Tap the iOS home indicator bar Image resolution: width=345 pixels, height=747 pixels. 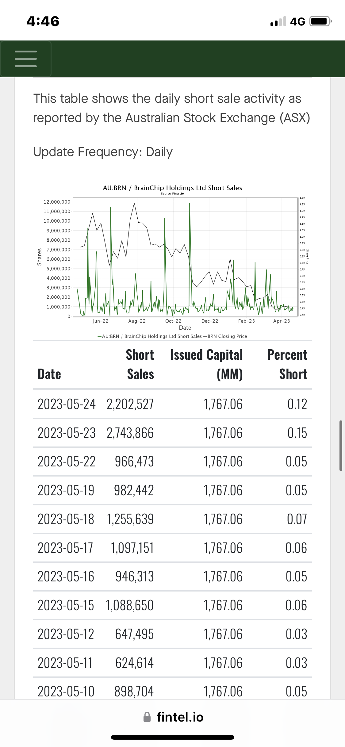point(173,737)
